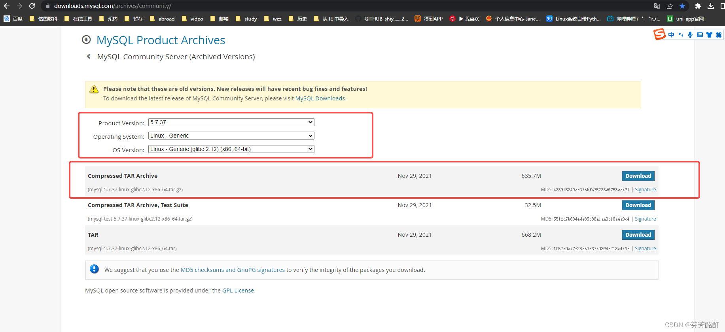Click the blue info exclamation icon
The height and width of the screenshot is (332, 725).
(94, 269)
